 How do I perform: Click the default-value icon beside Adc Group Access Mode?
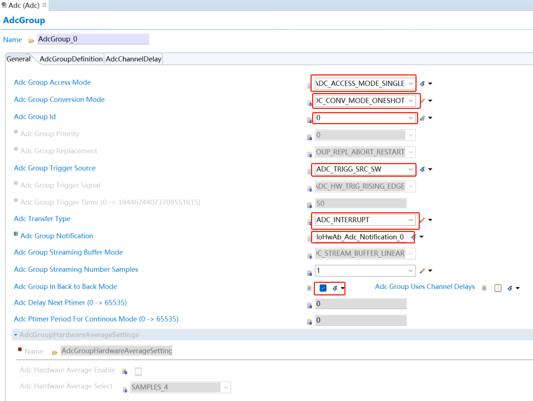(x=422, y=84)
